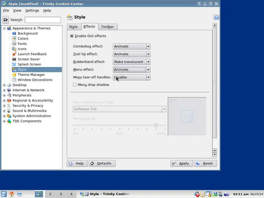264x198 pixels.
Task: Open the Rubberband effect dropdown
Action: 132,62
